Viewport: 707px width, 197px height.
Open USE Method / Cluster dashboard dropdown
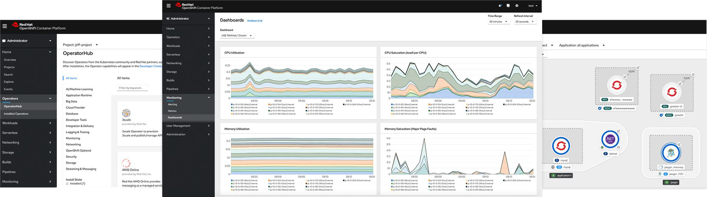tap(237, 35)
